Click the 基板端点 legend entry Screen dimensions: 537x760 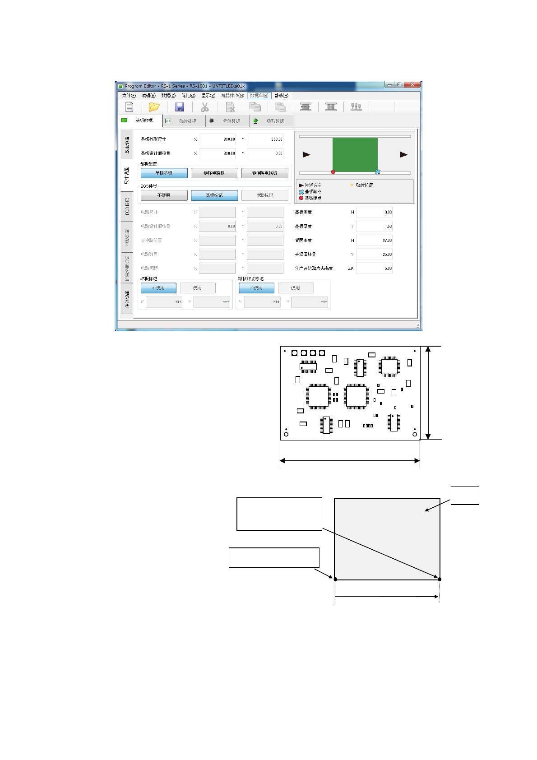point(310,192)
